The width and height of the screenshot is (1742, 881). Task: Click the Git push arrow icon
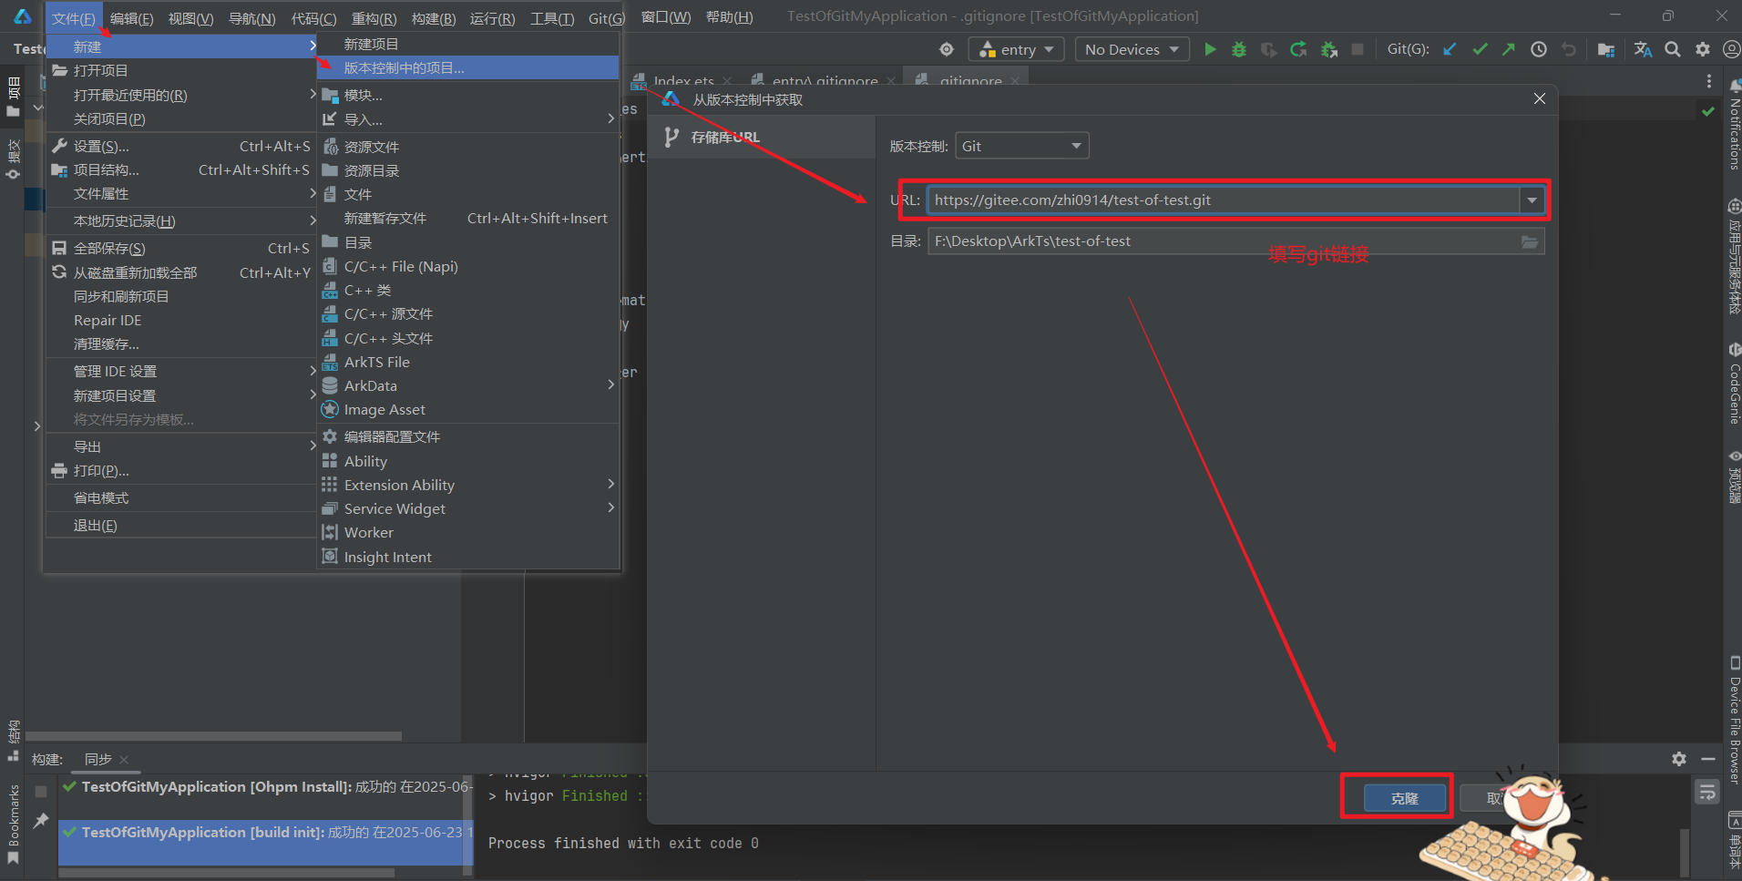click(1509, 49)
